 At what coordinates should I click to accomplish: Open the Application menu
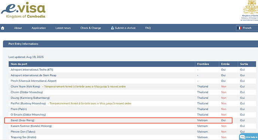coord(39,28)
